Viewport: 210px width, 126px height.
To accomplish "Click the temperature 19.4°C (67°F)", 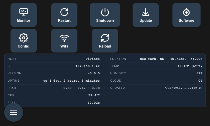I will coord(190,66).
